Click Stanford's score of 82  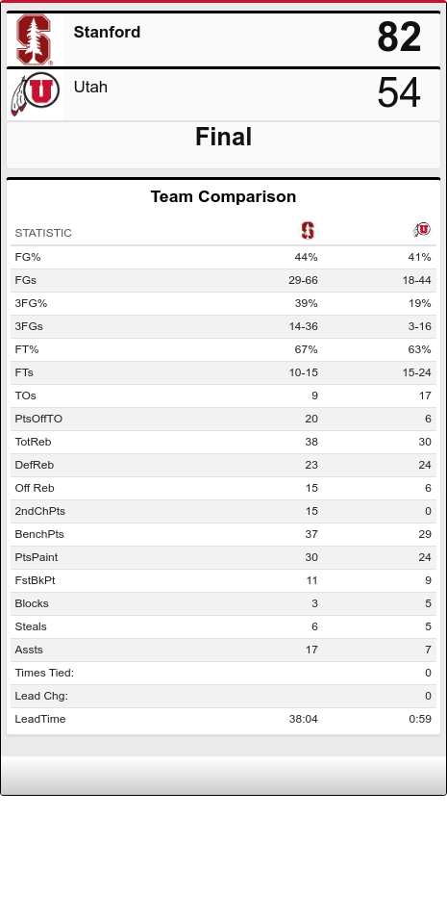point(399,37)
